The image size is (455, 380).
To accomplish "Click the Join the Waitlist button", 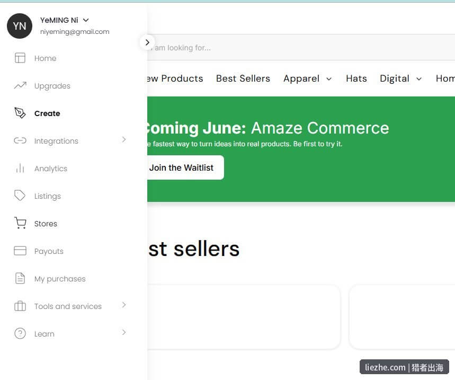I will (x=185, y=167).
